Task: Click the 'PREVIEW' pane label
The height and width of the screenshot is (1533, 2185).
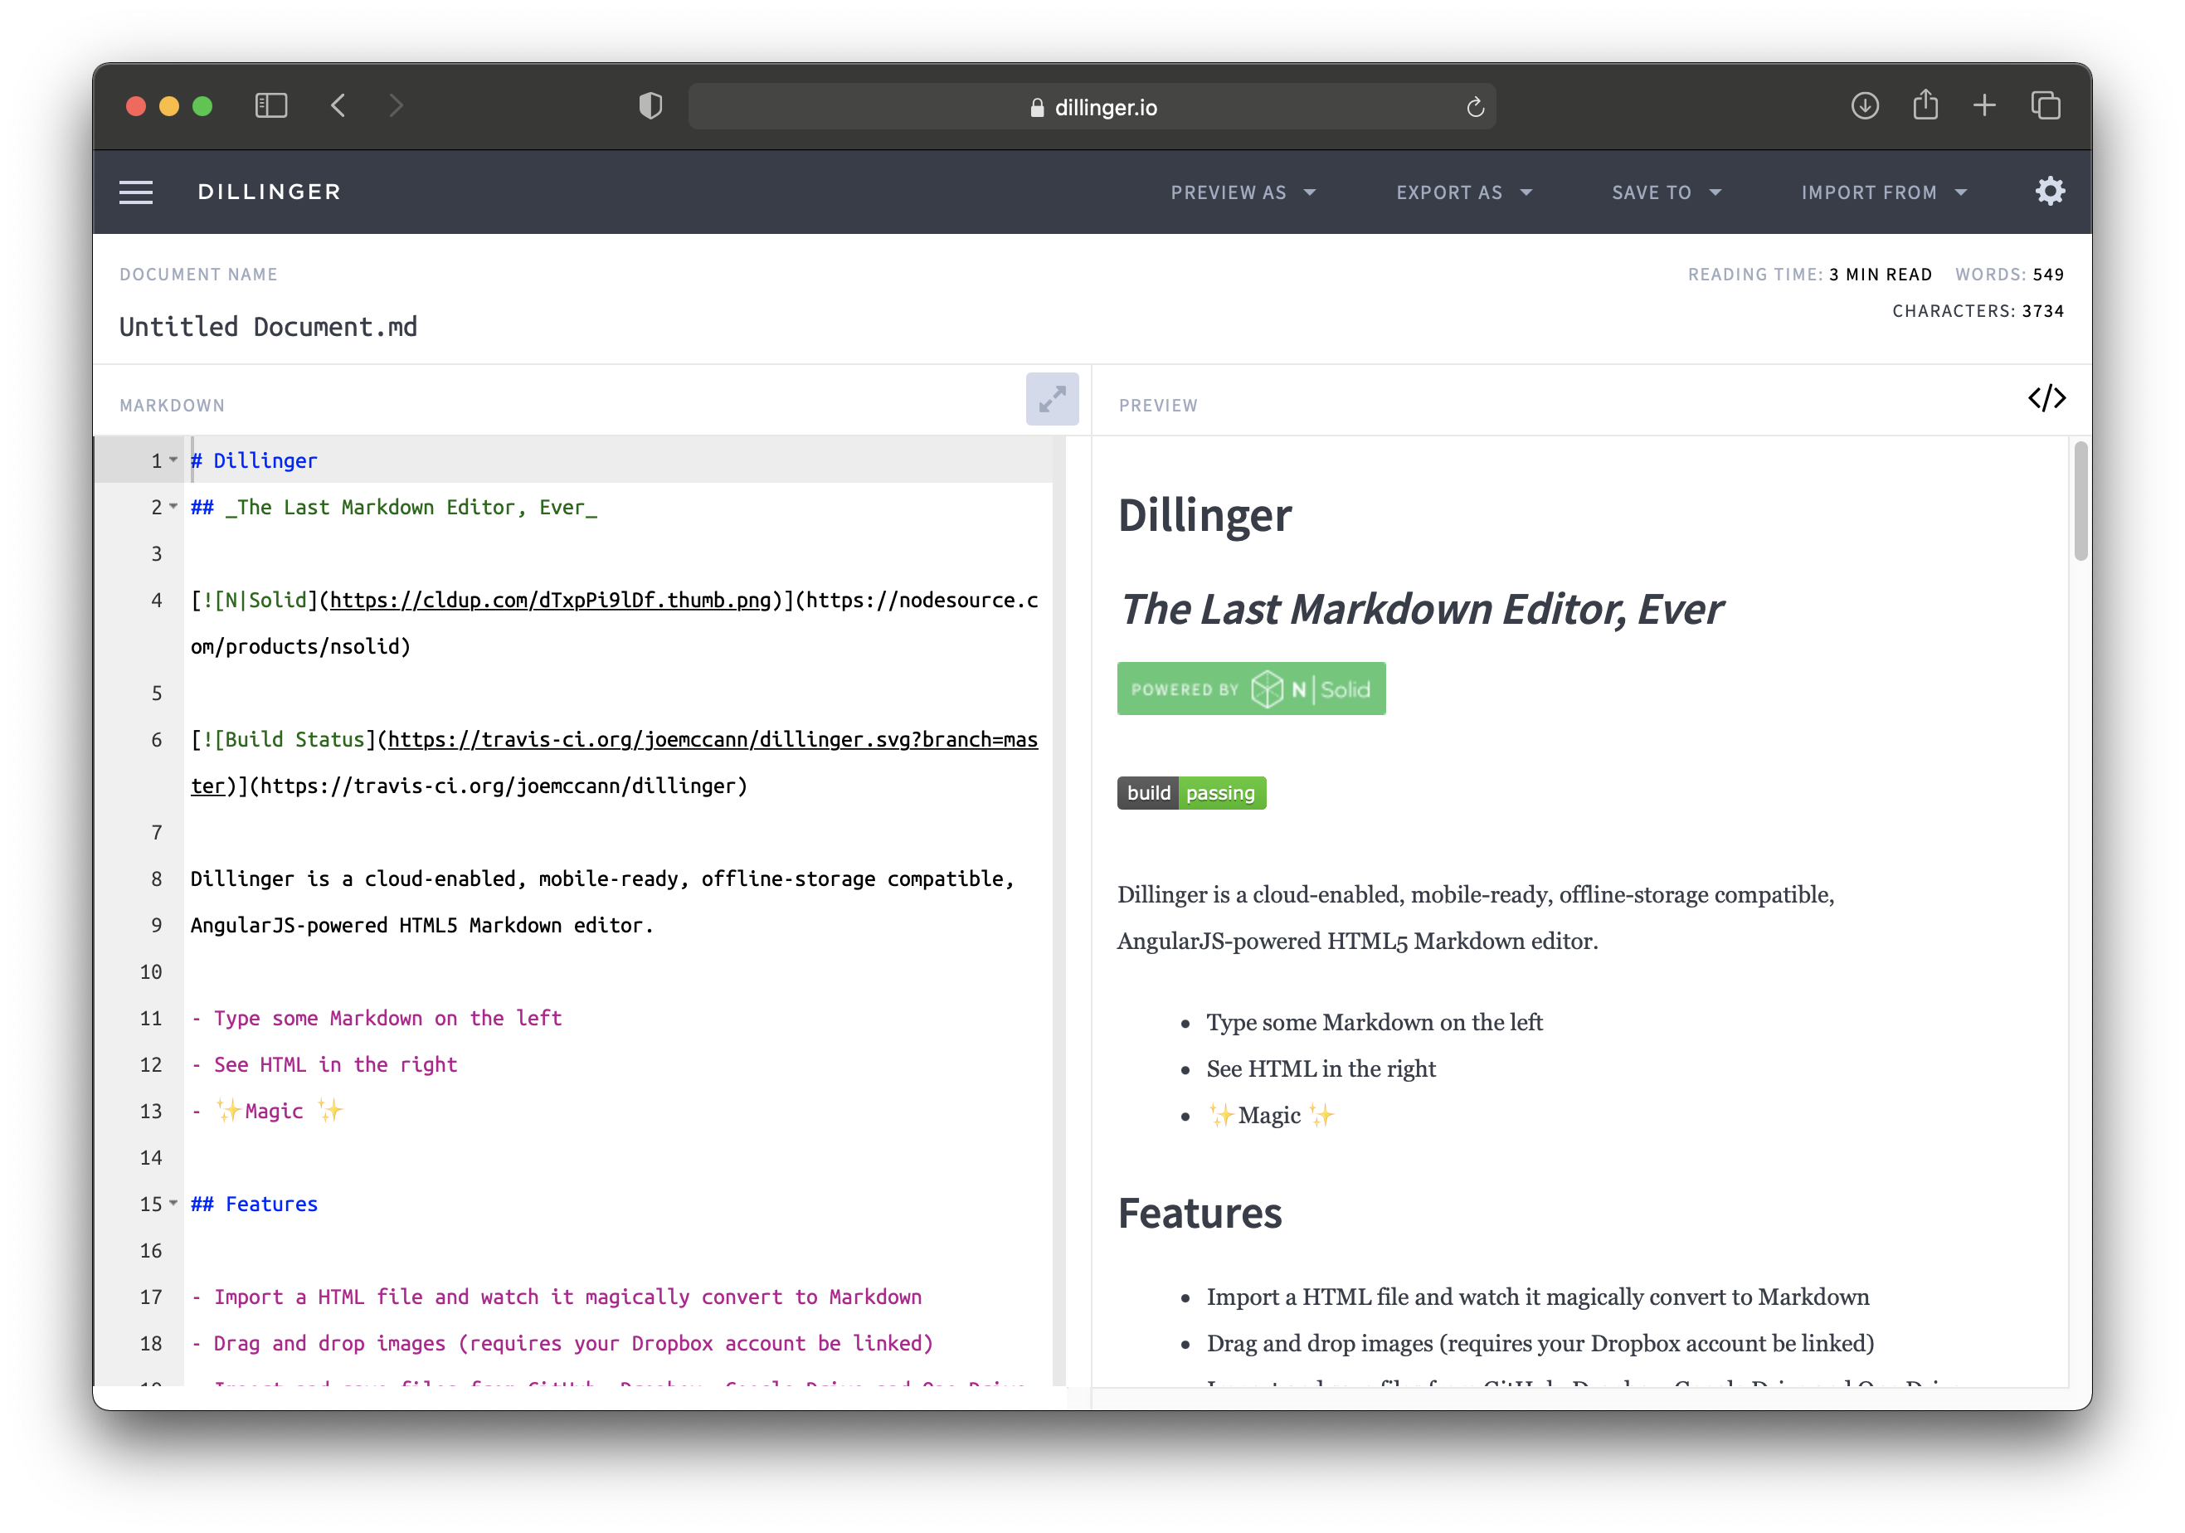Action: click(1158, 406)
